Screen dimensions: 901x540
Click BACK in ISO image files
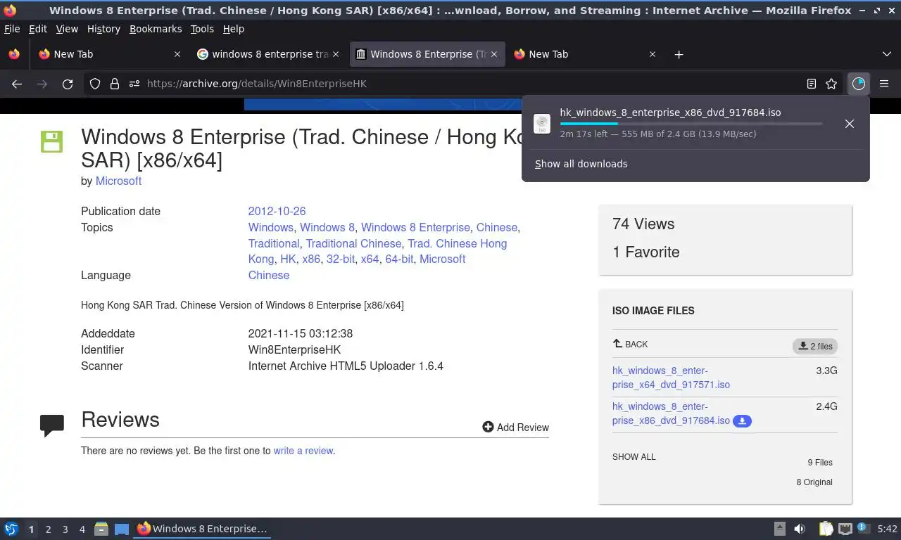[630, 344]
